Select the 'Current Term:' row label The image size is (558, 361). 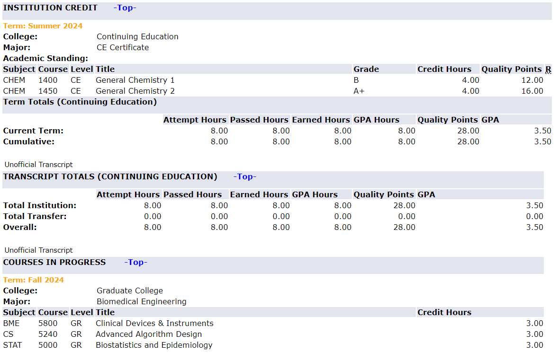coord(34,131)
